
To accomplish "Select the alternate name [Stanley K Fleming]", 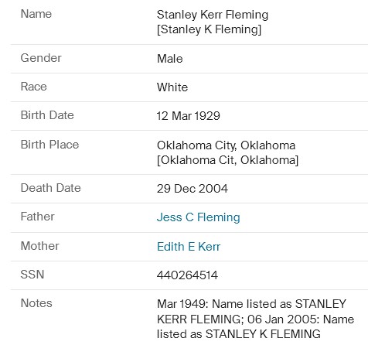I will coord(210,29).
